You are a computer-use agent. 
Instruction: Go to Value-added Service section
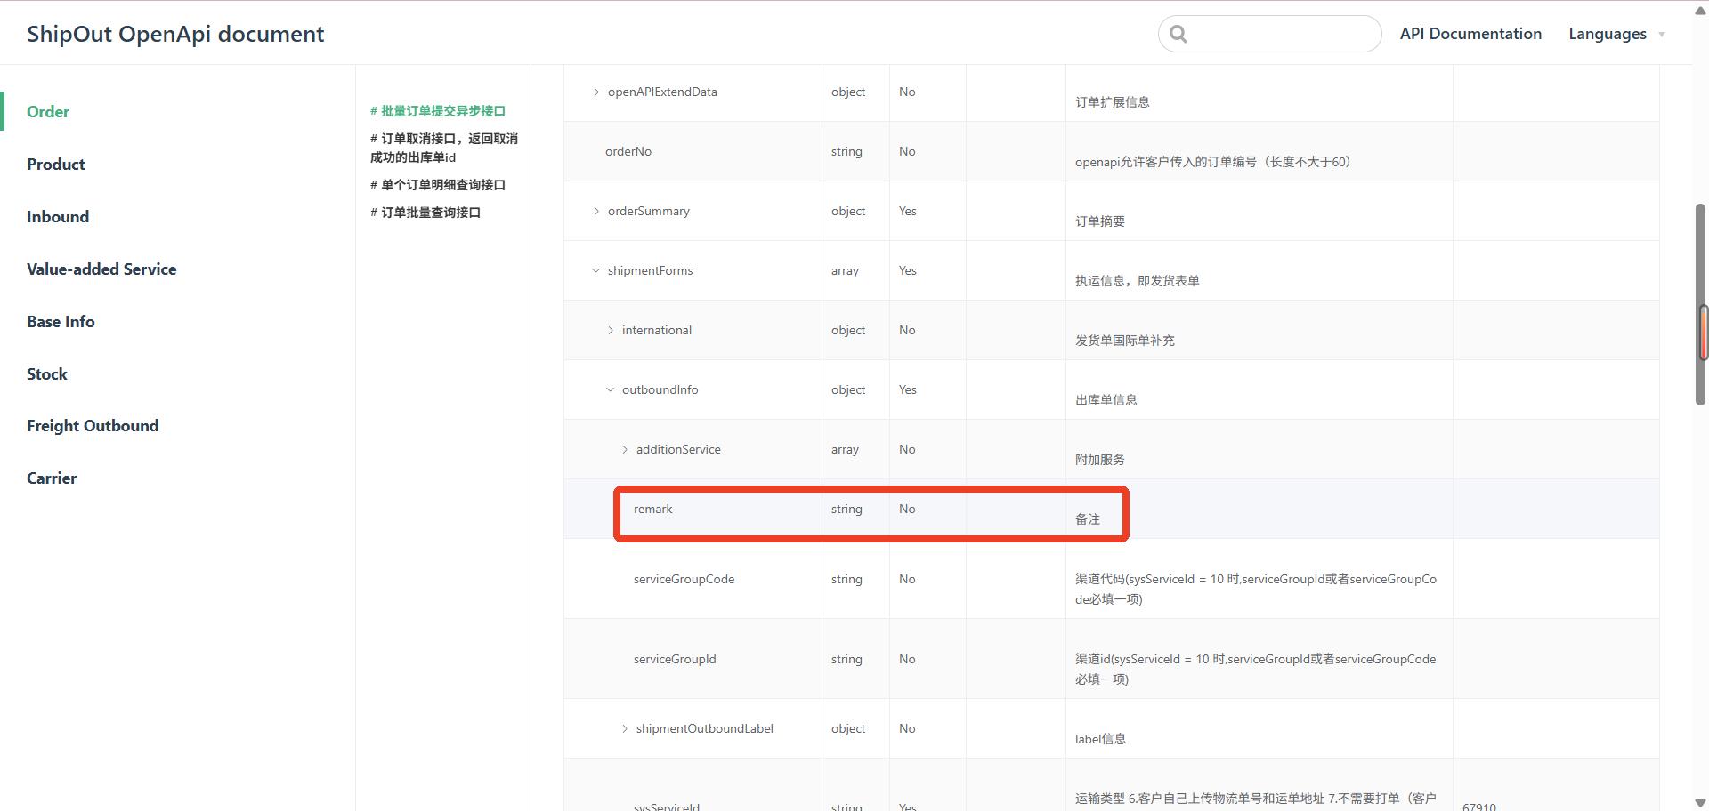pyautogui.click(x=101, y=269)
